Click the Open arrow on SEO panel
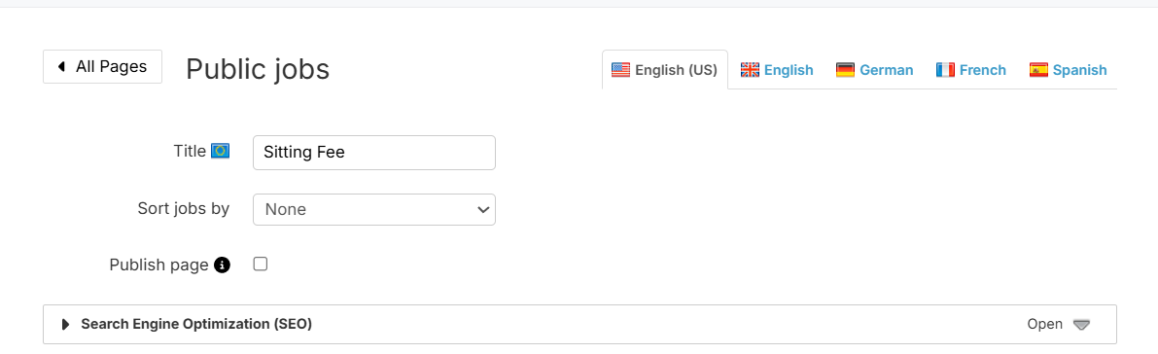The image size is (1158, 354). pos(1081,325)
